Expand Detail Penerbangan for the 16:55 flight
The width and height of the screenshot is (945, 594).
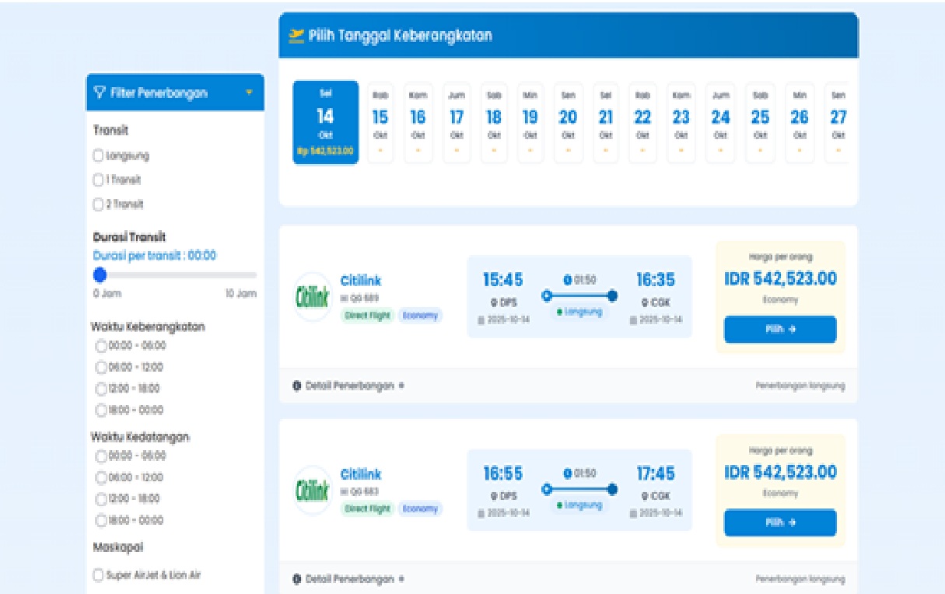click(x=348, y=579)
